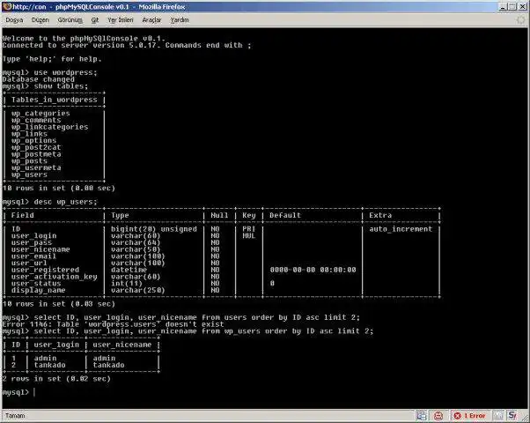
Task: Click tankado in user_login column
Action: click(x=49, y=365)
